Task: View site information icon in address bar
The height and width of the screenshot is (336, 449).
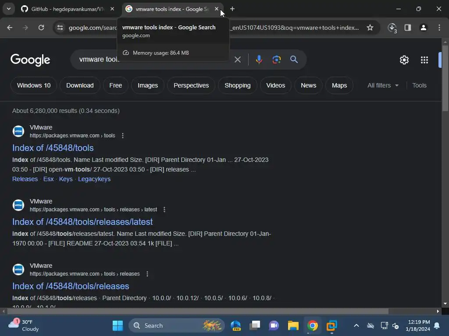Action: (60, 28)
